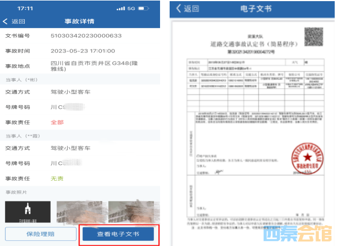The height and width of the screenshot is (246, 337).
Task: Select the 文书编号 number row
Action: click(80, 35)
